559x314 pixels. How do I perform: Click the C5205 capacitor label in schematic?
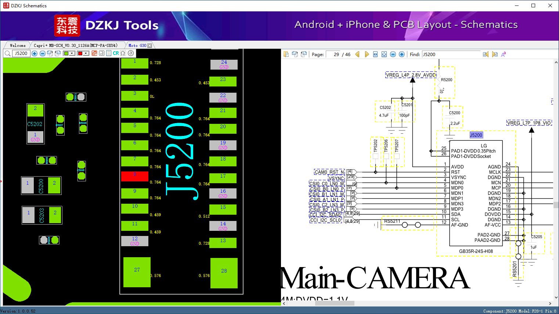[x=537, y=237]
